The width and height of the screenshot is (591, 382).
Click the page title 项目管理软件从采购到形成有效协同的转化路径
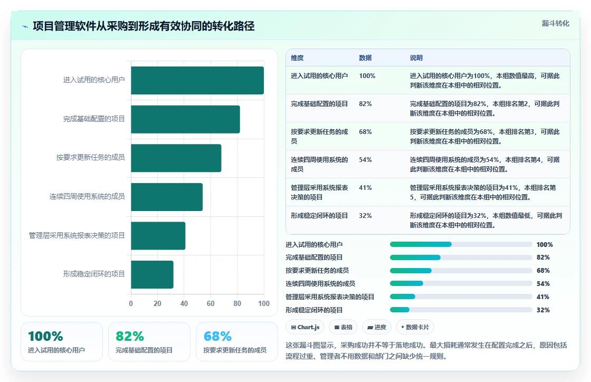coord(144,26)
